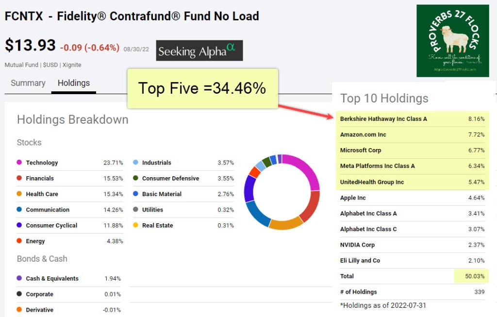Click the Energy legend dot
This screenshot has height=317, width=497.
19,241
